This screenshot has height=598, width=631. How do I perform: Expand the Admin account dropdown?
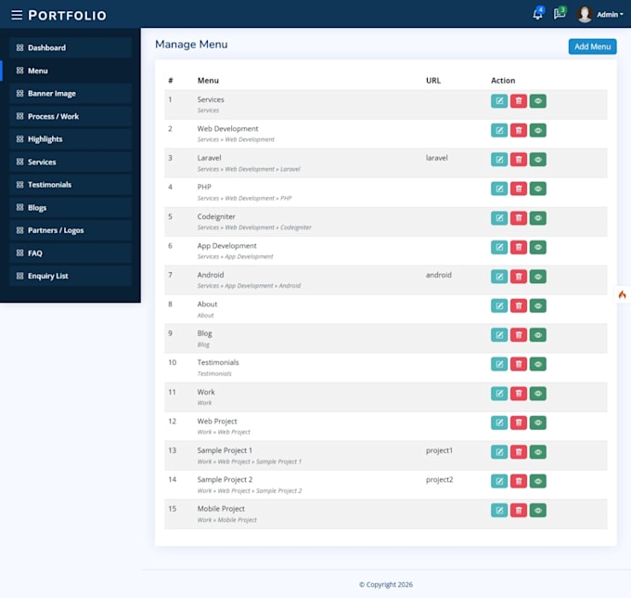point(610,15)
